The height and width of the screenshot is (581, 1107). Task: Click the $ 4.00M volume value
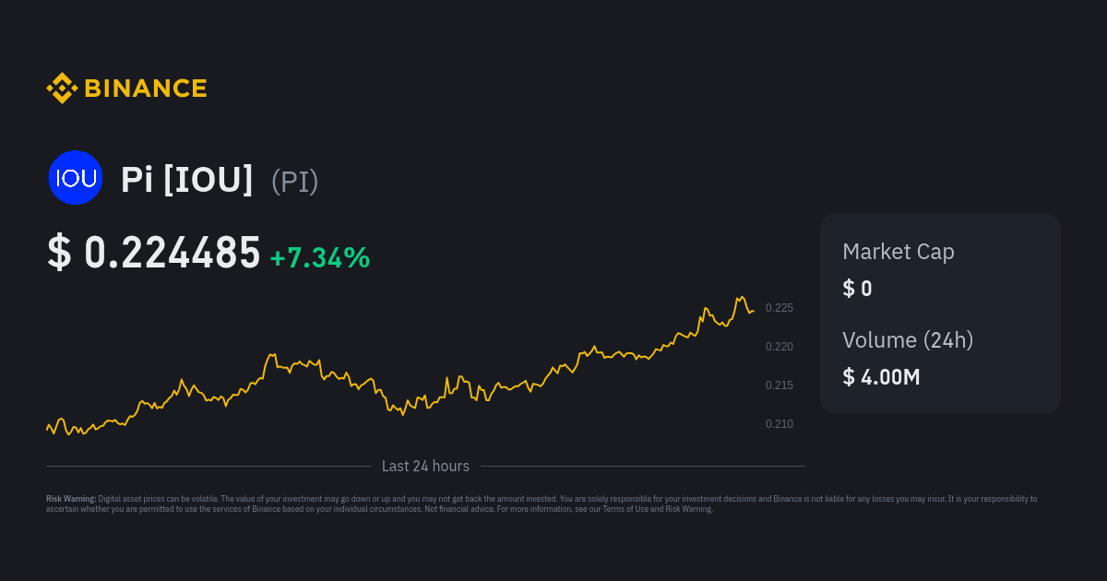point(881,376)
